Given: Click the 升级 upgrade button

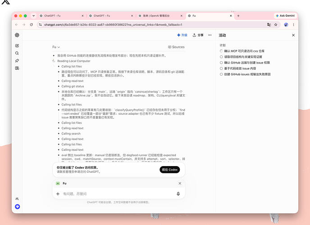Looking at the screenshot, I should [x=182, y=35].
